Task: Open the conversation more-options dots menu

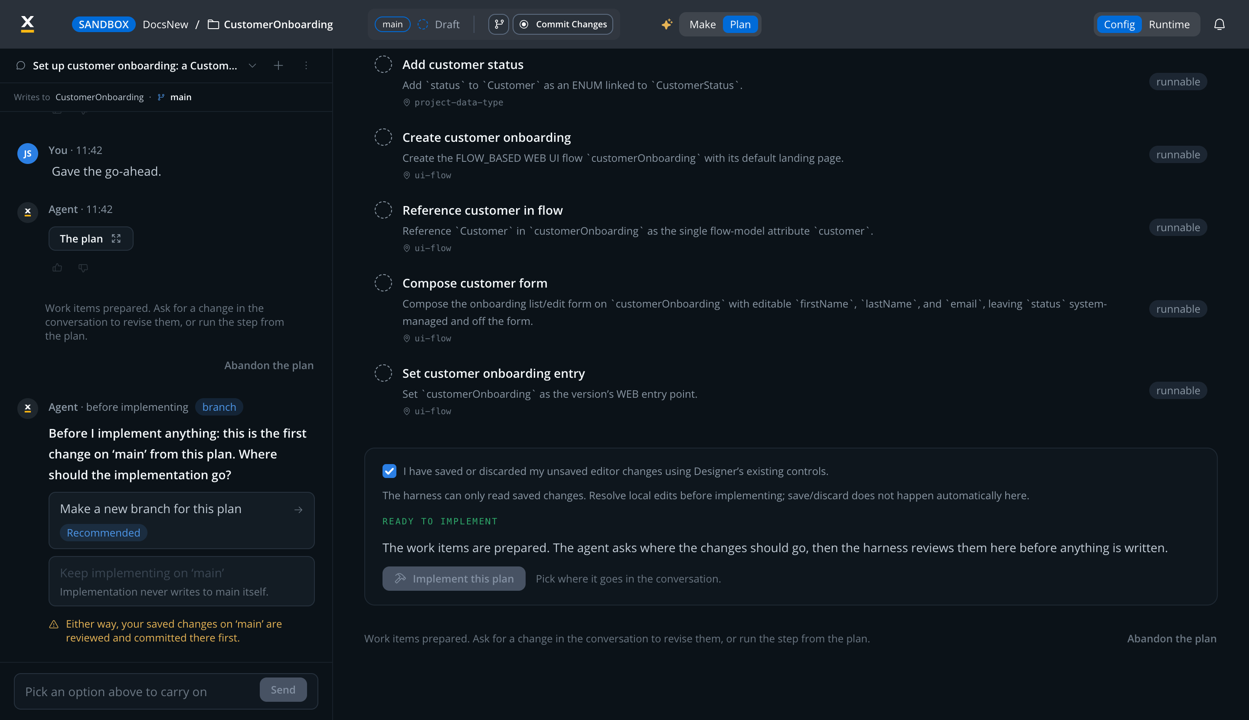Action: click(306, 65)
